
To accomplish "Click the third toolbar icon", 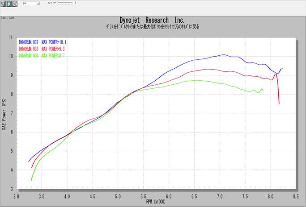I will pos(15,4).
